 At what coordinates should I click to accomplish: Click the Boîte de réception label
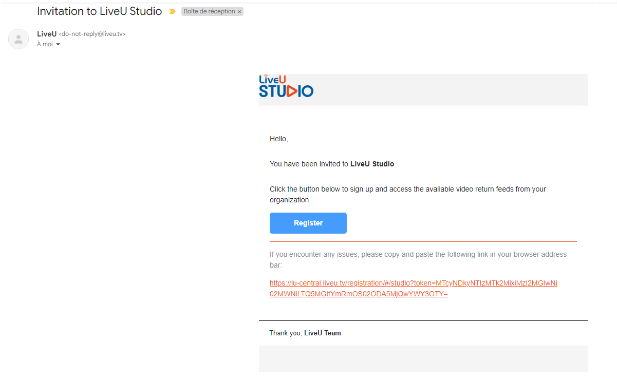coord(209,11)
